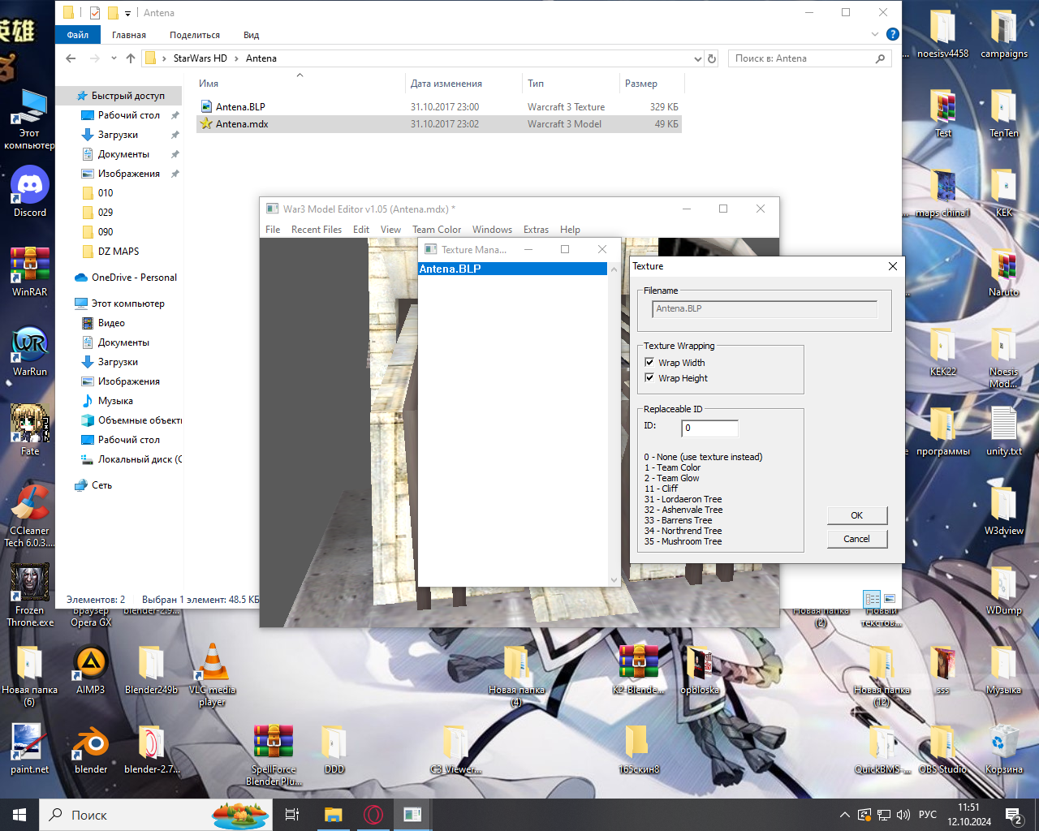Switch to the Вид ribbon tab
This screenshot has width=1039, height=831.
pos(252,35)
